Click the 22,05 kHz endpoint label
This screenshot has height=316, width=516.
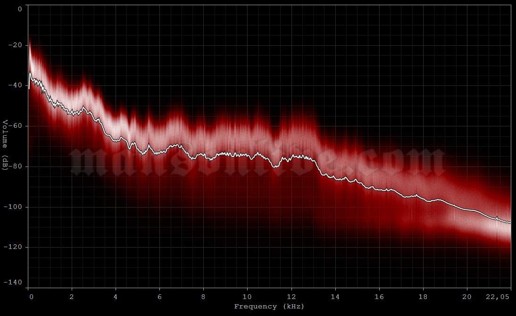(x=498, y=297)
